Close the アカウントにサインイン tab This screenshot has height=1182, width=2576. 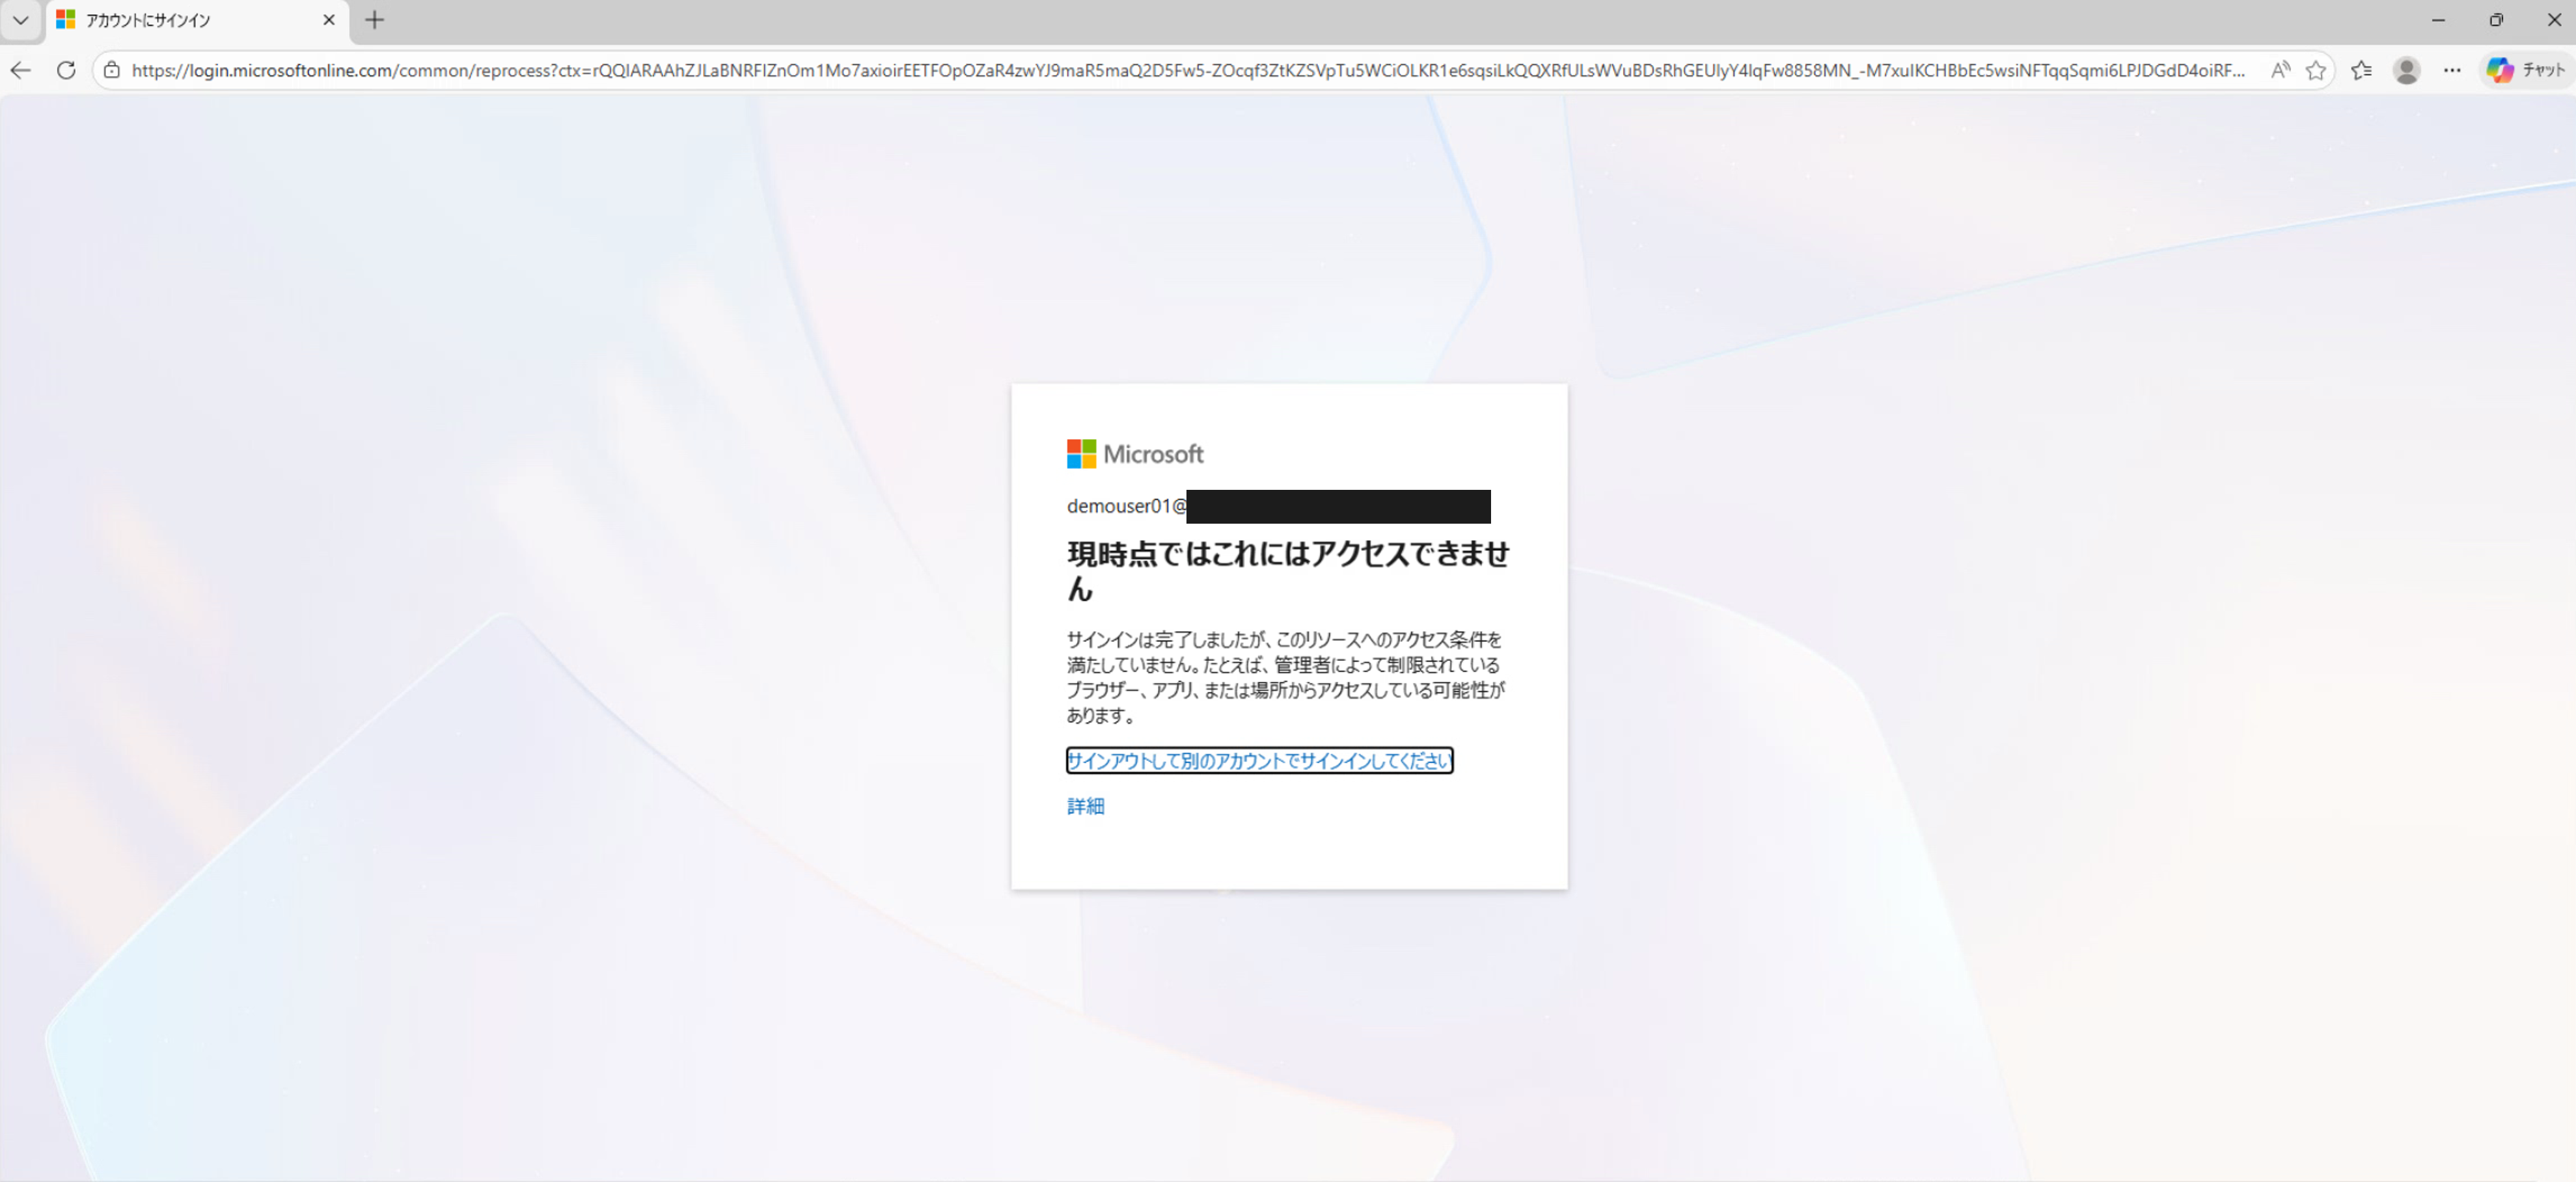tap(329, 20)
